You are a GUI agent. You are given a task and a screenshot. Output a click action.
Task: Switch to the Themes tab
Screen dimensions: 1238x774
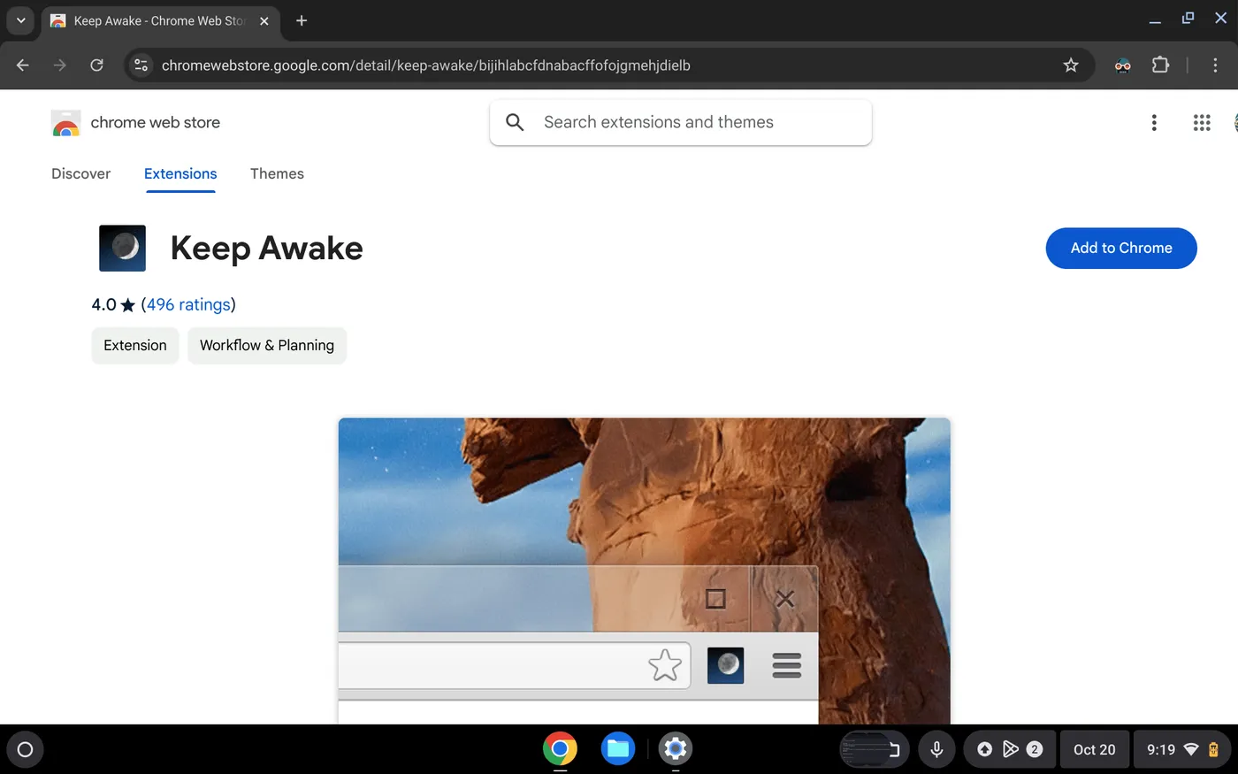tap(277, 173)
